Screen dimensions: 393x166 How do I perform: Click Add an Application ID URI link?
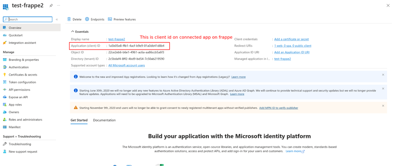pyautogui.click(x=292, y=52)
